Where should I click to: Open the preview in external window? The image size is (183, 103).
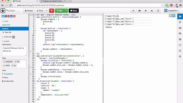[x=158, y=11]
